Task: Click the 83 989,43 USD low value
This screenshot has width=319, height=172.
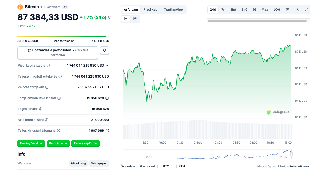Action: [x=28, y=41]
